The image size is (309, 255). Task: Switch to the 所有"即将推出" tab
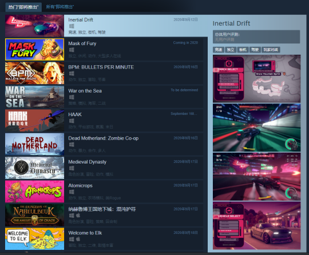(60, 7)
